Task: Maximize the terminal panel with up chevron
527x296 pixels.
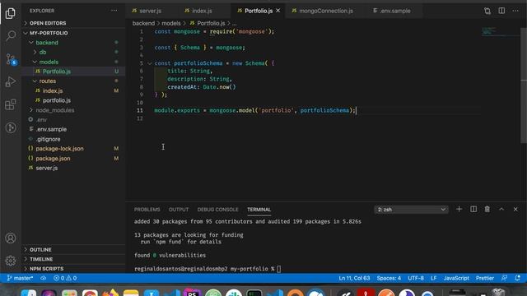Action: (x=501, y=209)
